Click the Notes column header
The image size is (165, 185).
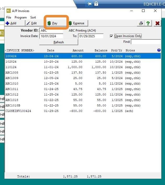point(130,50)
